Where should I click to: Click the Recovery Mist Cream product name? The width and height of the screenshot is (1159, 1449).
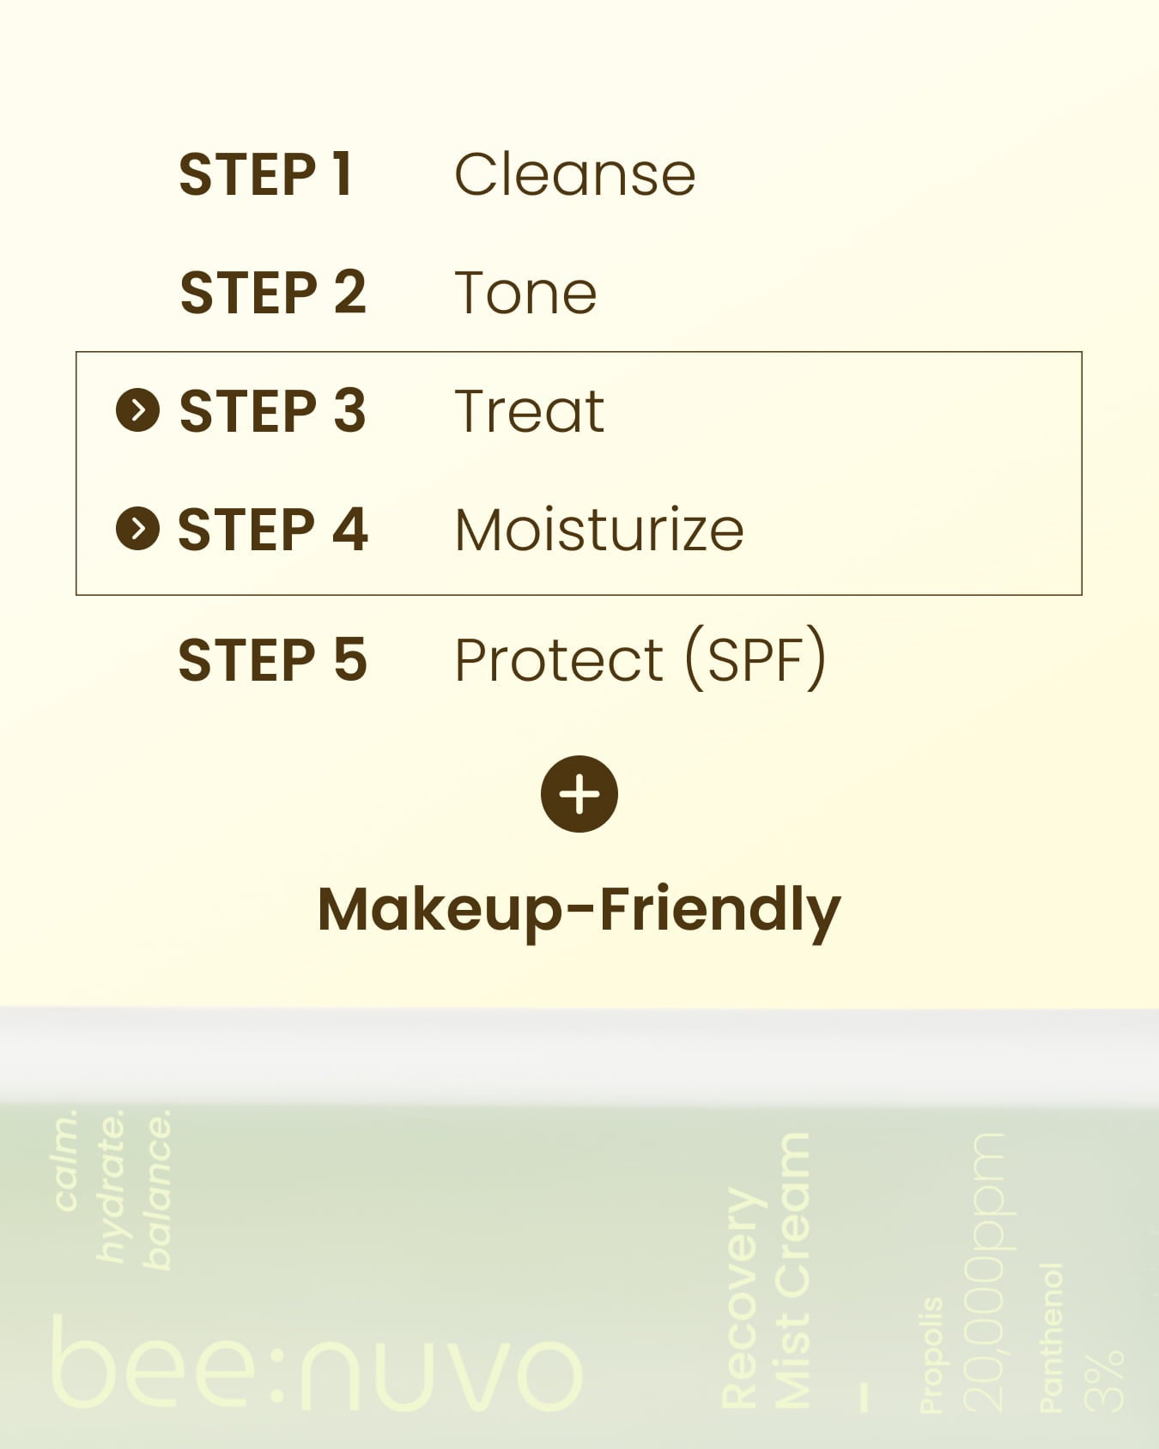coord(765,1271)
